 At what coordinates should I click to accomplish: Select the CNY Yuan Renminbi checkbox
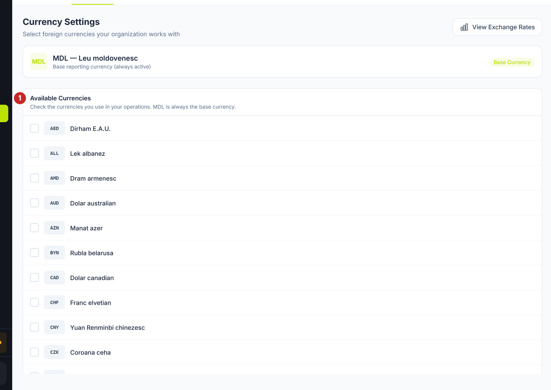coord(35,327)
